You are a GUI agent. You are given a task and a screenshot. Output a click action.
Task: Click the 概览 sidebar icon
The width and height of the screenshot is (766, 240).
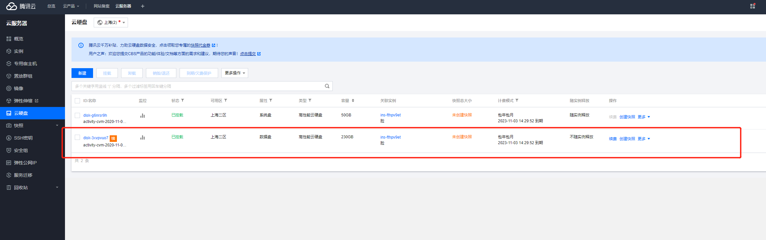(x=9, y=39)
